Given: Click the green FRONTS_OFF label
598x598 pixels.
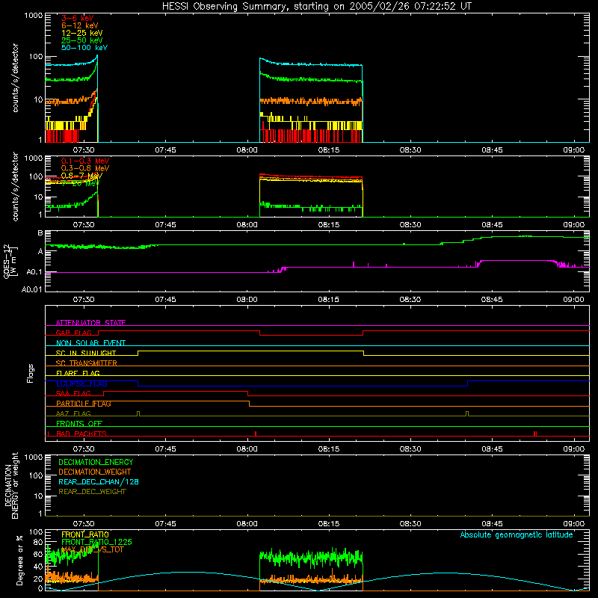Looking at the screenshot, I should (78, 424).
